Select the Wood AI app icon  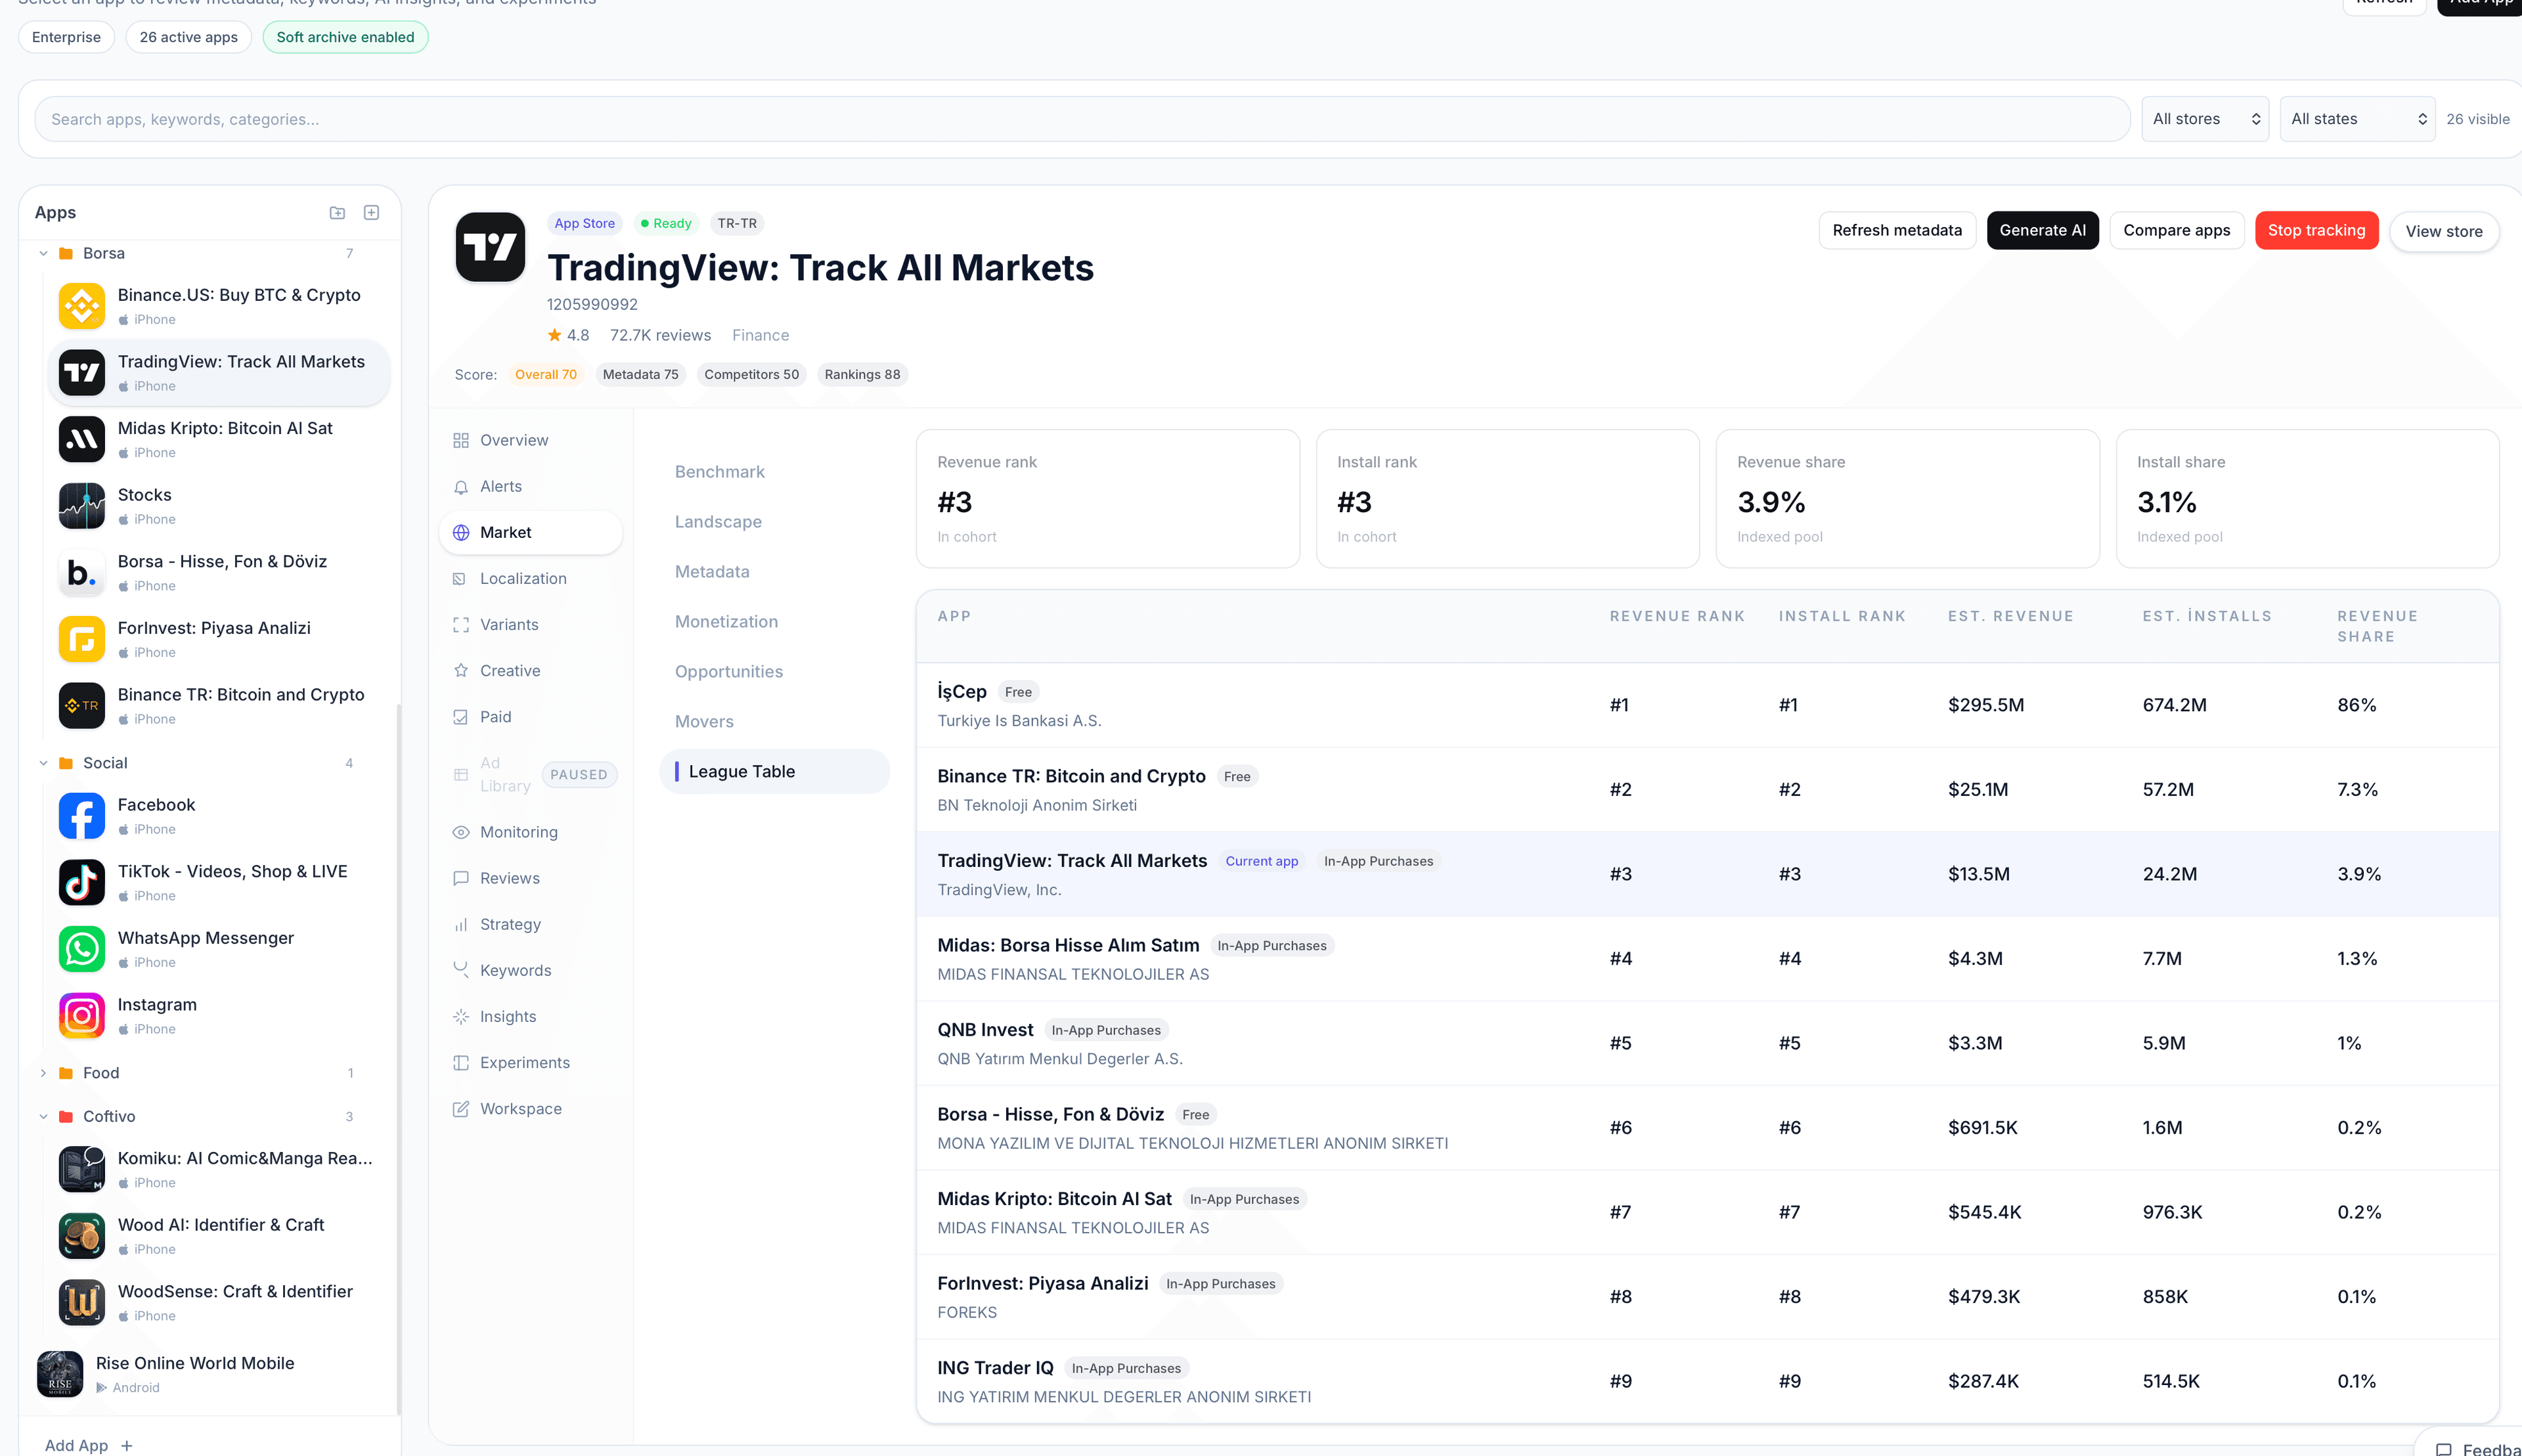click(82, 1236)
